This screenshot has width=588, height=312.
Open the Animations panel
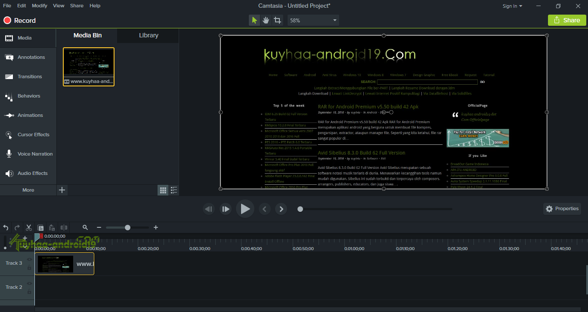pyautogui.click(x=28, y=115)
